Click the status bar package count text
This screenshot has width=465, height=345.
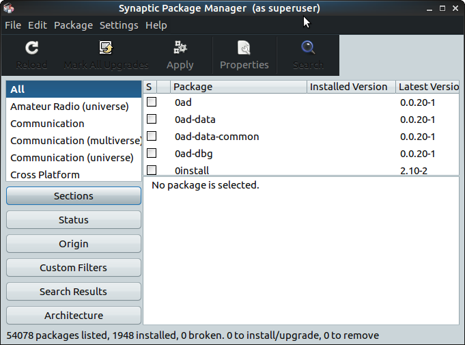(193, 335)
